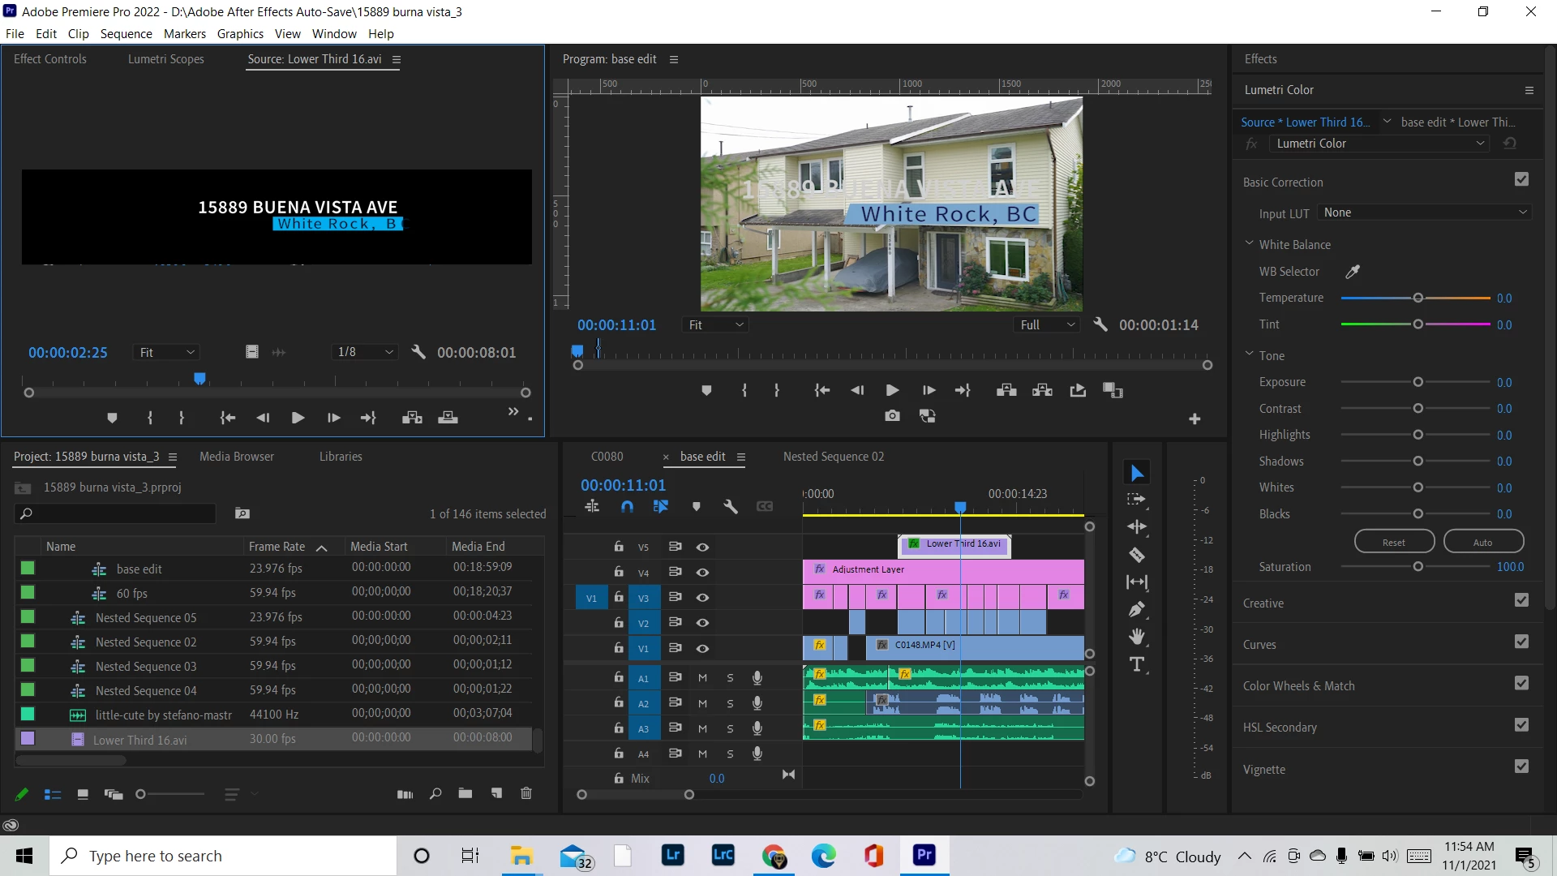Screen dimensions: 1557x876
Task: Click Export Frame camera icon in Program monitor
Action: pyautogui.click(x=892, y=416)
